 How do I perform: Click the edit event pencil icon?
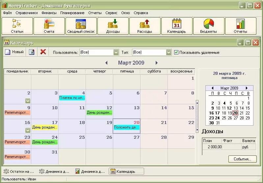pyautogui.click(x=32, y=52)
